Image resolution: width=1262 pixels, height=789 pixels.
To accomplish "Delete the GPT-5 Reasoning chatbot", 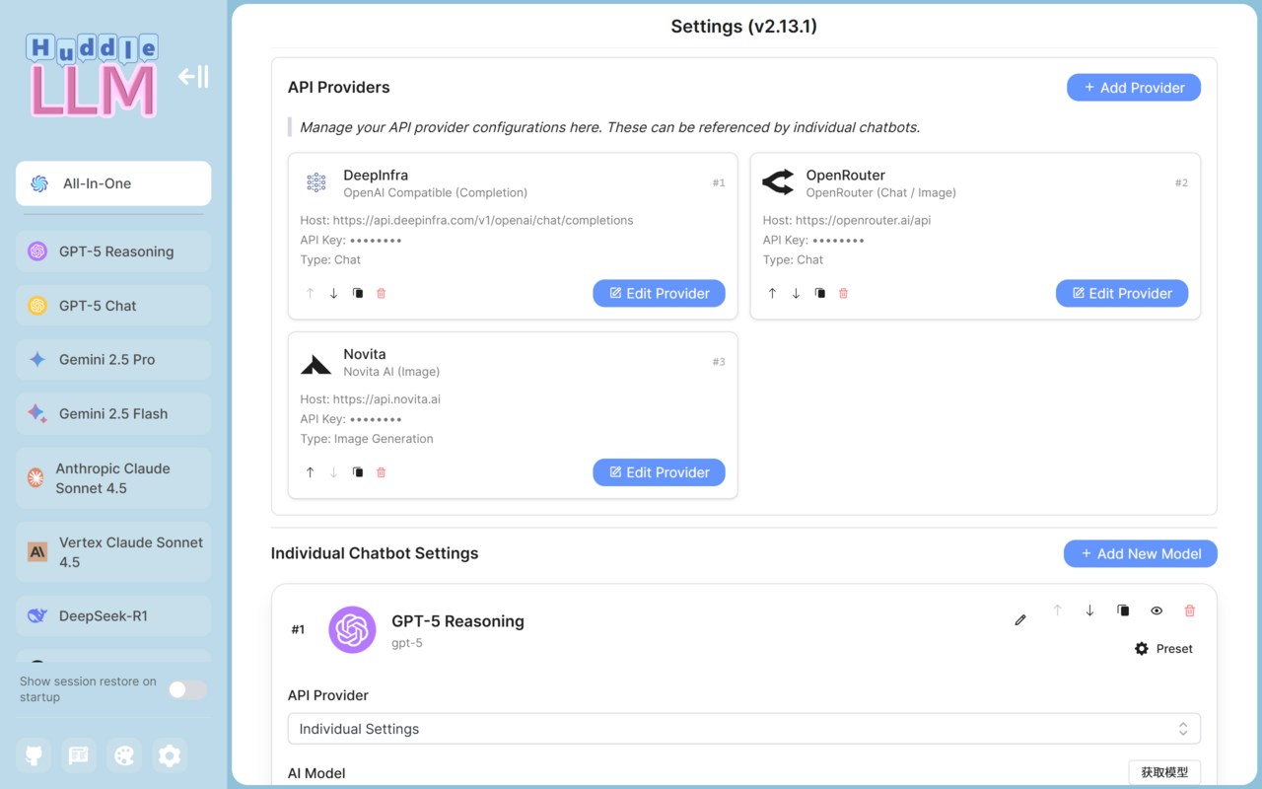I will (1189, 610).
